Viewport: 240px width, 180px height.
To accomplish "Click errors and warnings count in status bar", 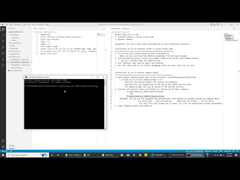I will click(4, 151).
